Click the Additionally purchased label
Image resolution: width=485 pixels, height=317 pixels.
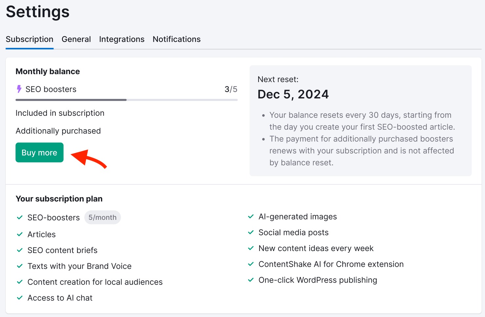point(58,131)
